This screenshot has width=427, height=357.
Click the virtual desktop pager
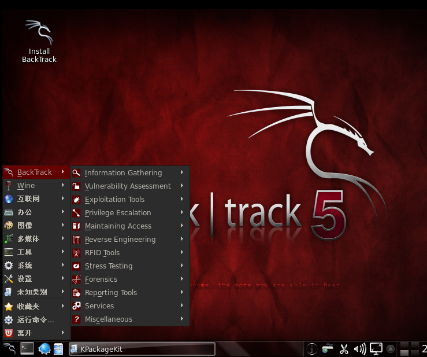(x=409, y=349)
